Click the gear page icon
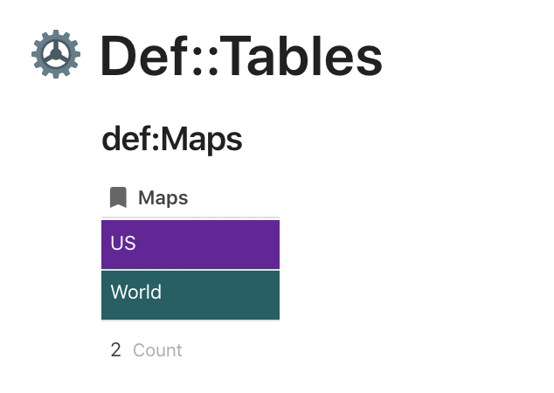 56,55
